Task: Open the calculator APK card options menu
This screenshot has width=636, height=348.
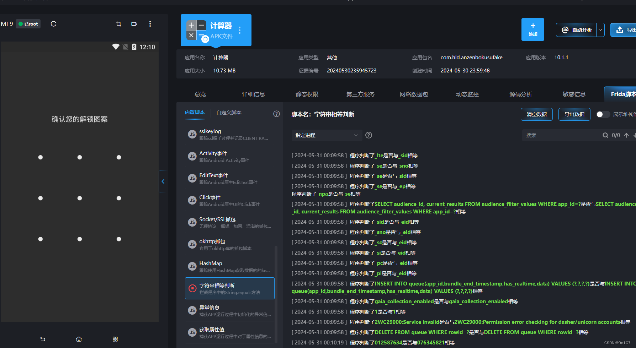Action: click(x=240, y=31)
